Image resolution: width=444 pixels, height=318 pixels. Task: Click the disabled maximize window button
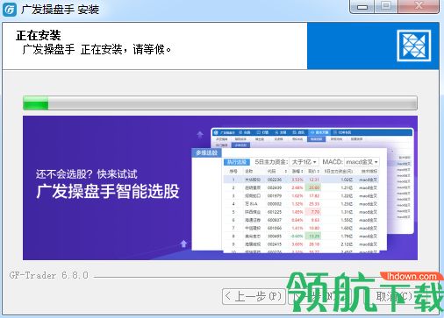coord(386,6)
